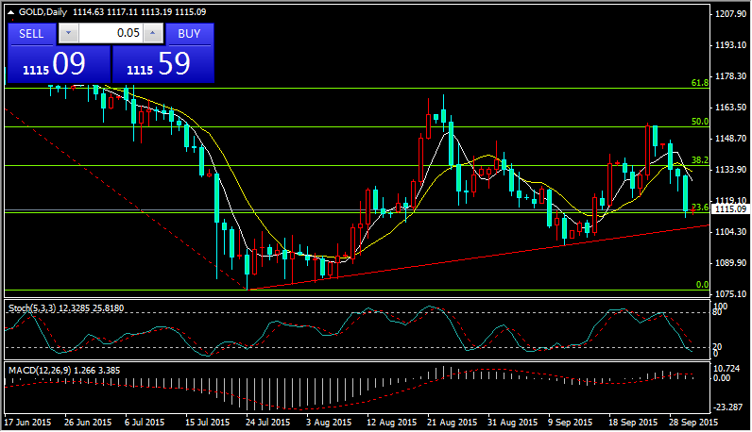Viewport: 752px width, 432px height.
Task: Increase lot volume with up arrow
Action: click(x=154, y=33)
